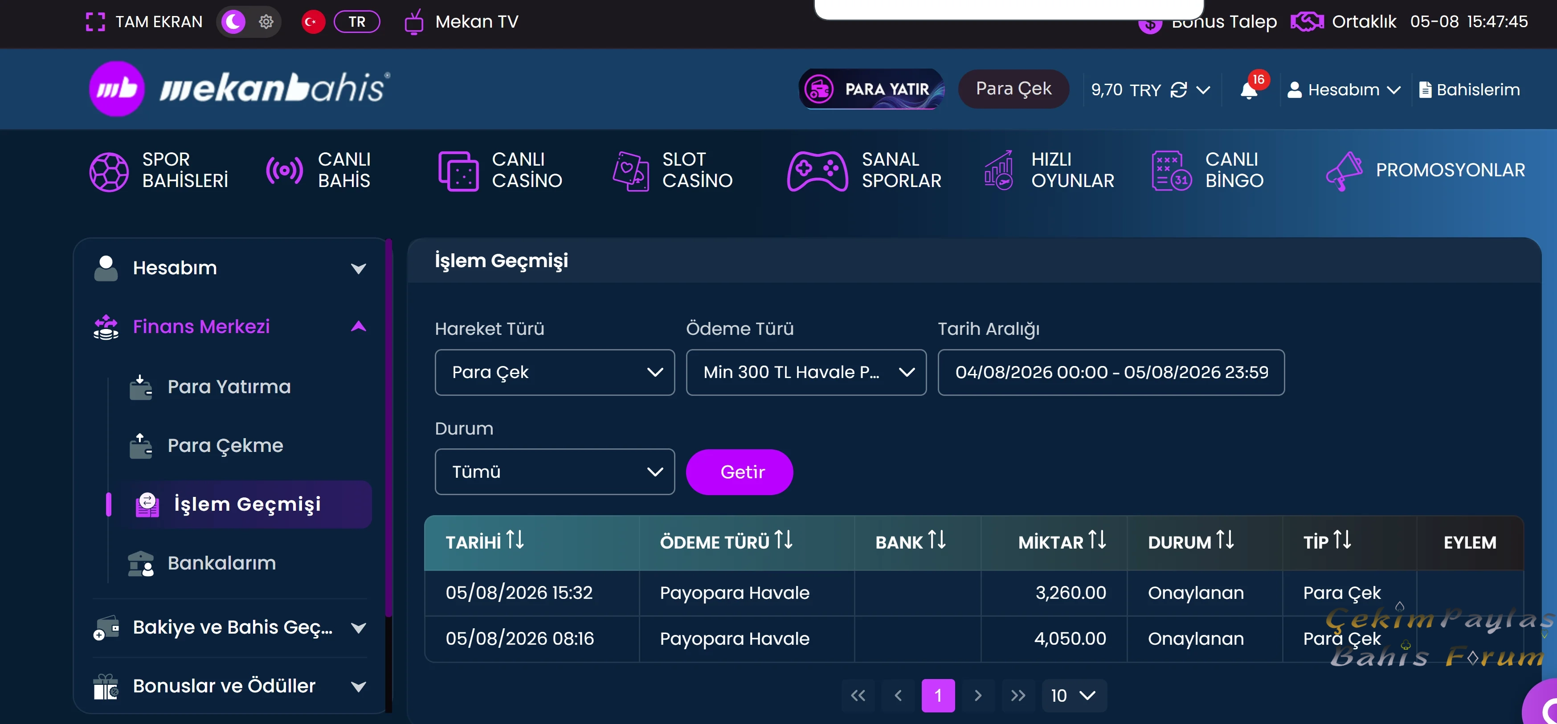Image resolution: width=1557 pixels, height=724 pixels.
Task: Open Durum status dropdown
Action: [554, 472]
